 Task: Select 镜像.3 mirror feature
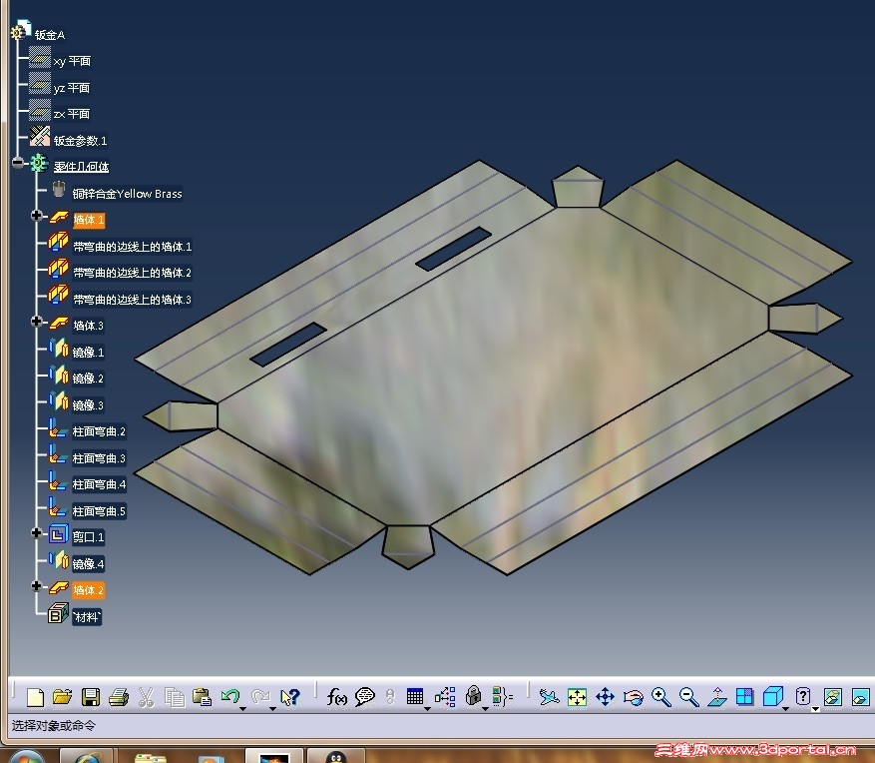[88, 404]
